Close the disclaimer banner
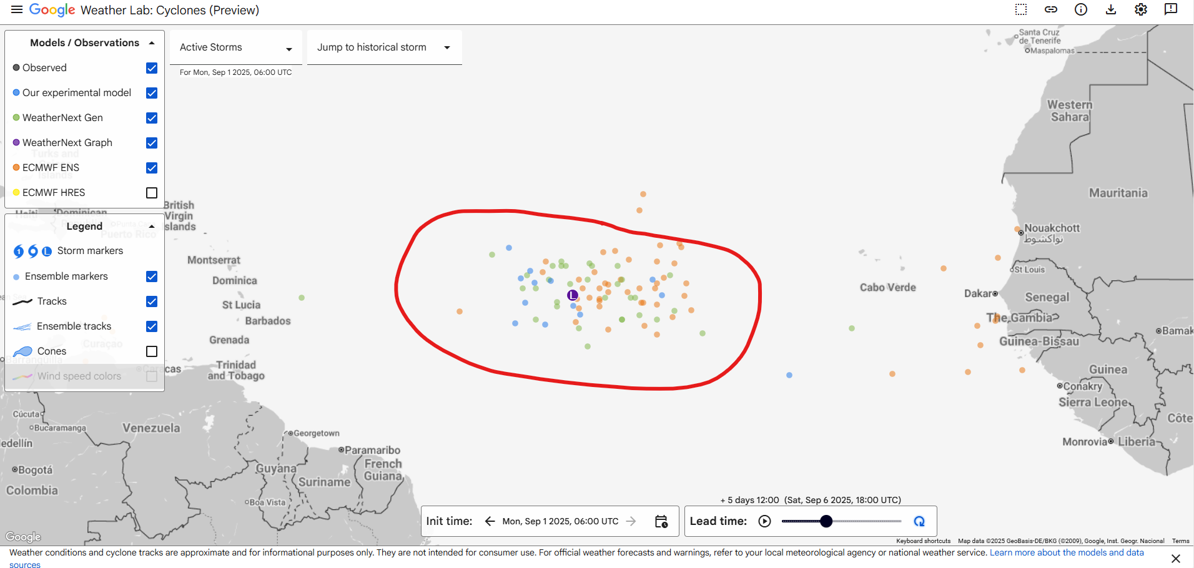 click(x=1176, y=559)
